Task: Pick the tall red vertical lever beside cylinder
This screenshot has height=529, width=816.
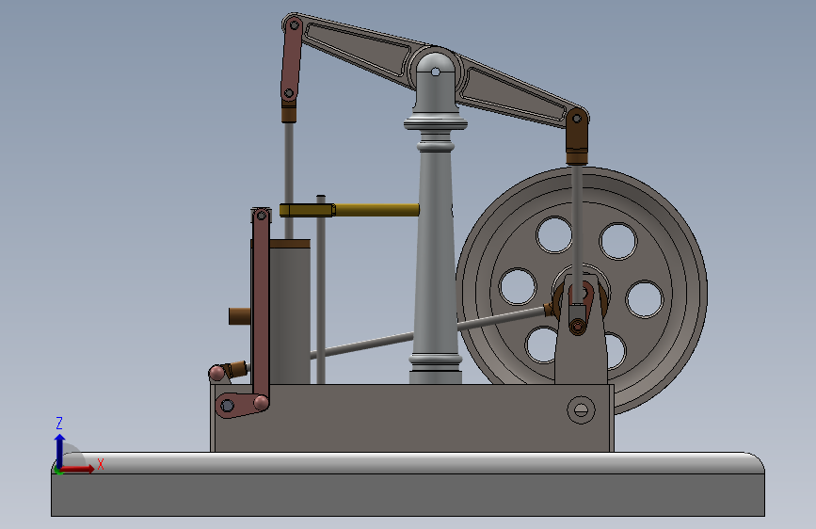Action: pyautogui.click(x=262, y=307)
